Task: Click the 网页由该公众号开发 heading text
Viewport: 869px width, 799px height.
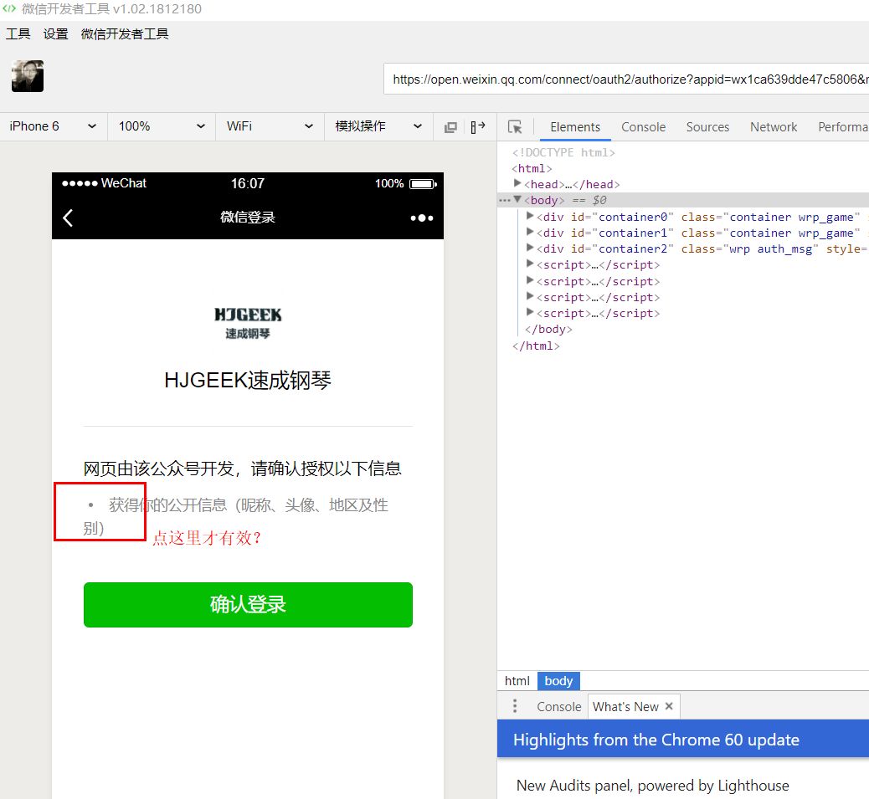Action: 242,469
